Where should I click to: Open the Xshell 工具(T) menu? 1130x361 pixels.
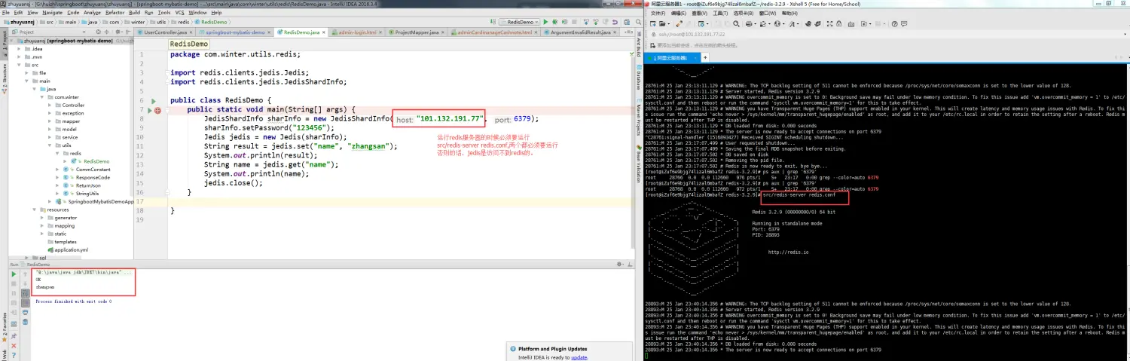(722, 13)
